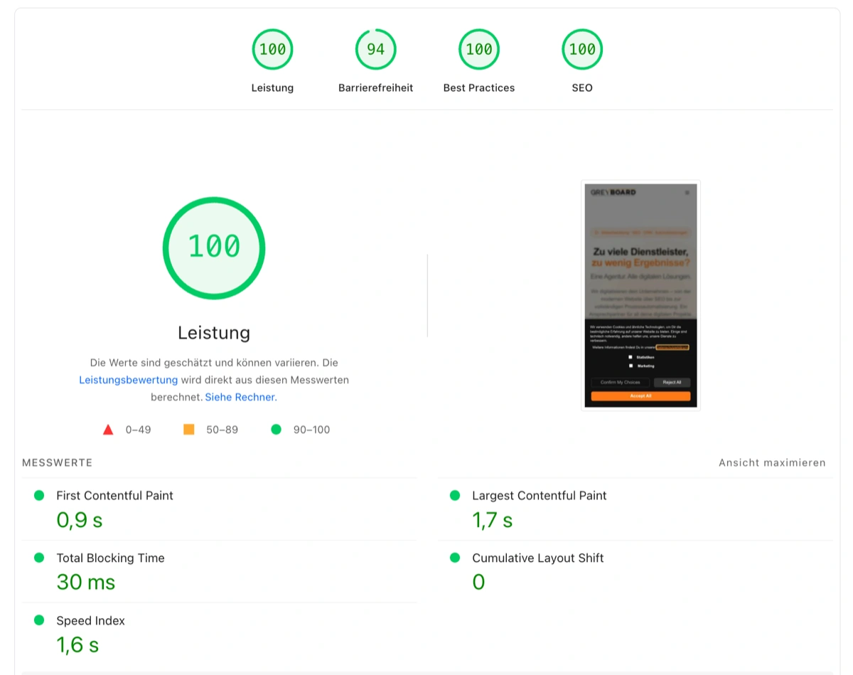Jump to the Leistung score gauge at top

[272, 49]
